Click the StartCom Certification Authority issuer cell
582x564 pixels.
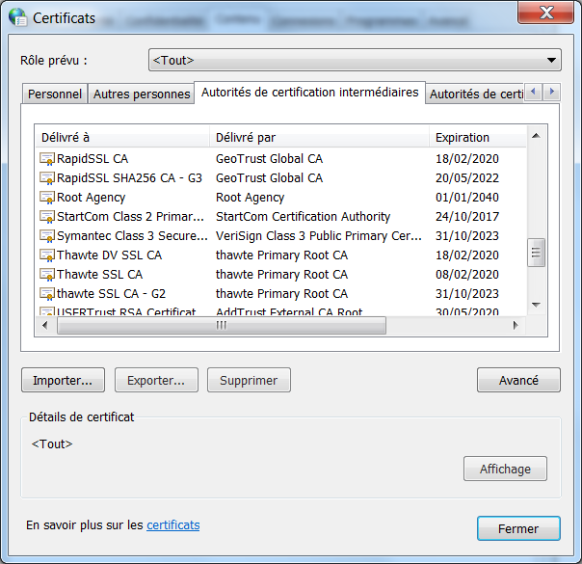pyautogui.click(x=303, y=217)
